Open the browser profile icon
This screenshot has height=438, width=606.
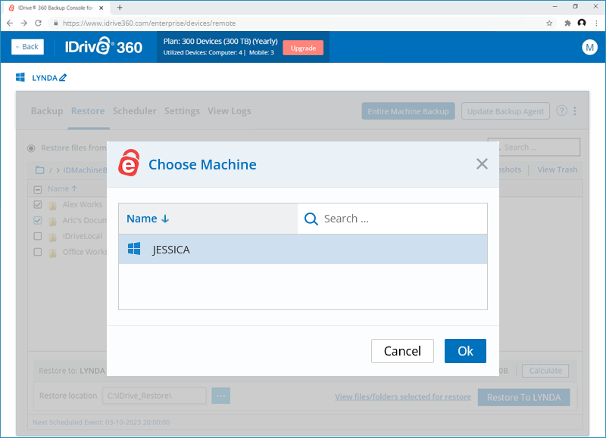(582, 23)
